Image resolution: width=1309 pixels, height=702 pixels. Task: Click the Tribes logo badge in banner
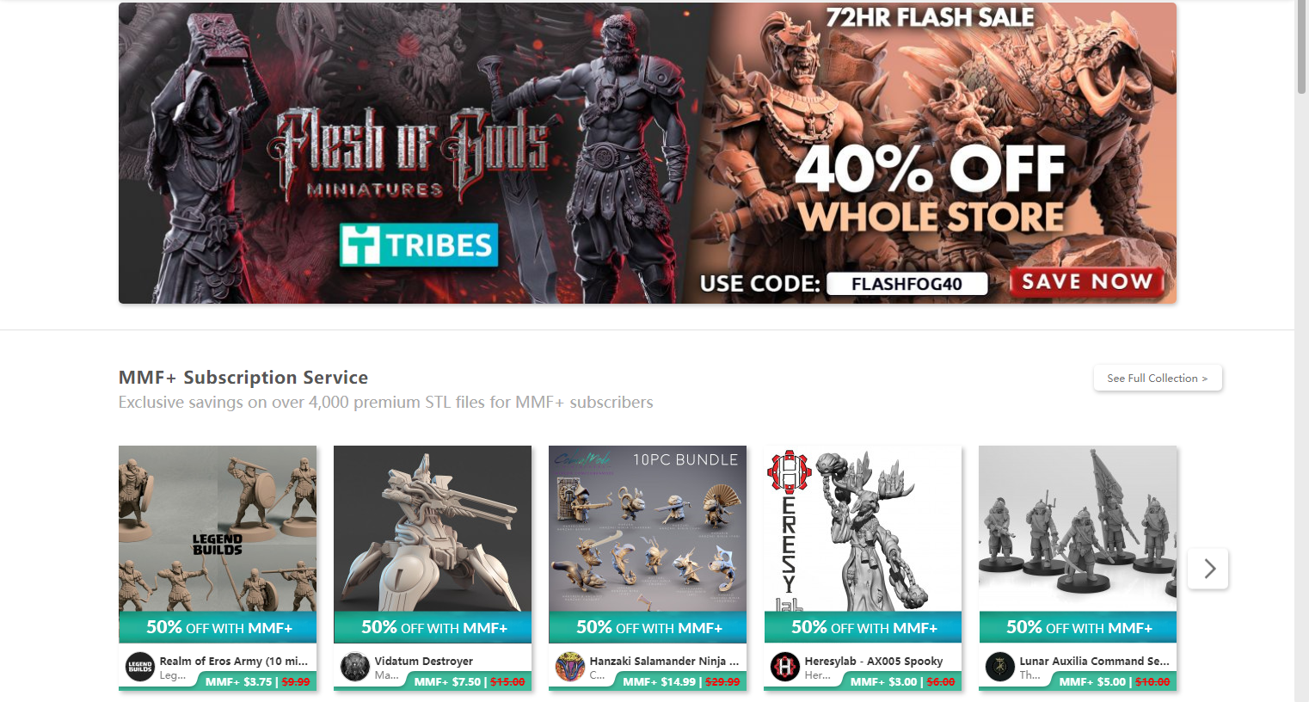tap(419, 245)
